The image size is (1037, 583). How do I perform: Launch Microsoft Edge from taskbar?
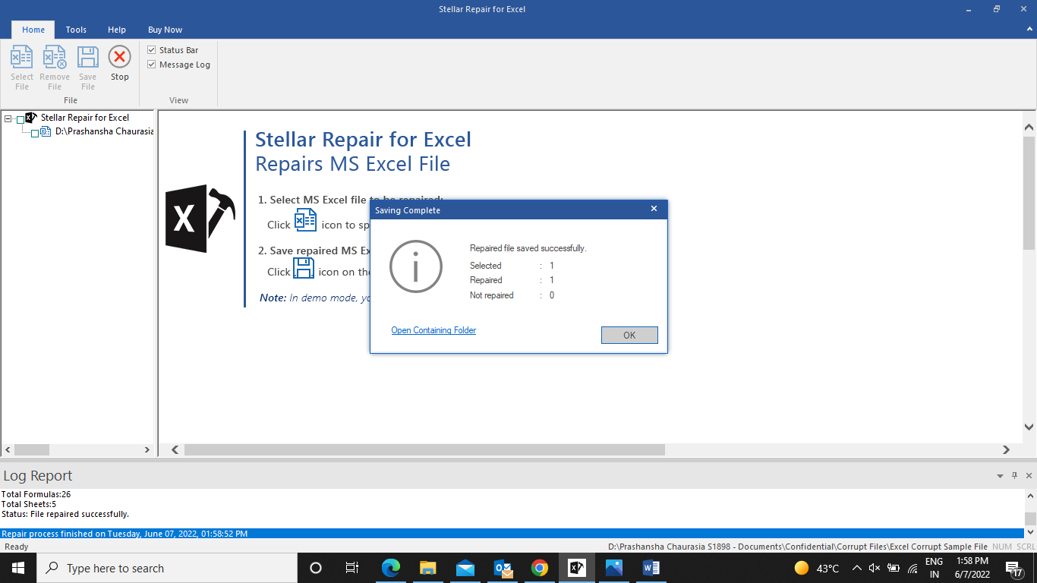coord(390,568)
